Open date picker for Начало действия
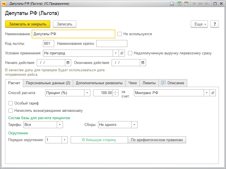Viewport: 226px width, 169px height. click(x=68, y=63)
